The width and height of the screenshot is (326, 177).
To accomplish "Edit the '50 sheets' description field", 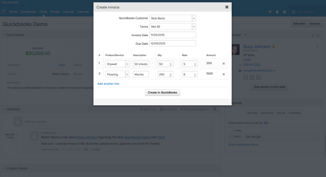I will (141, 64).
